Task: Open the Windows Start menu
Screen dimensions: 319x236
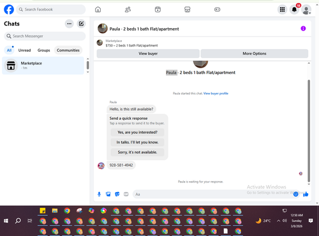Action: (6, 221)
